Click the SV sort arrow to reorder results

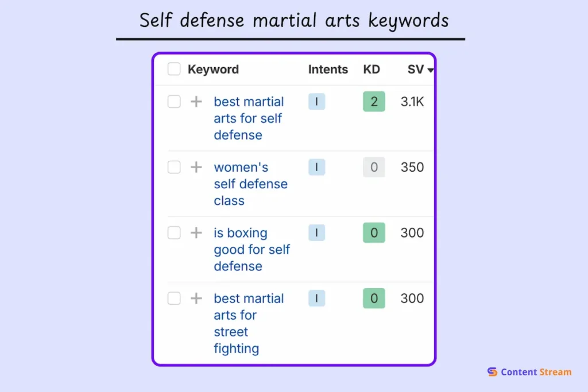point(430,70)
